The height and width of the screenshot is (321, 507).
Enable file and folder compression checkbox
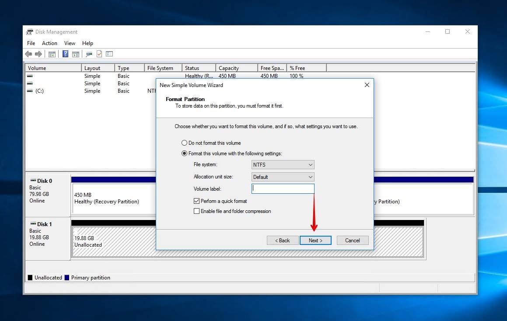196,211
